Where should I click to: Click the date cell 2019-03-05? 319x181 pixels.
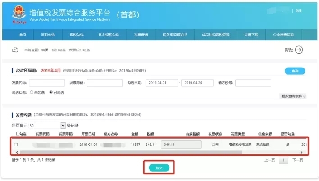point(88,145)
